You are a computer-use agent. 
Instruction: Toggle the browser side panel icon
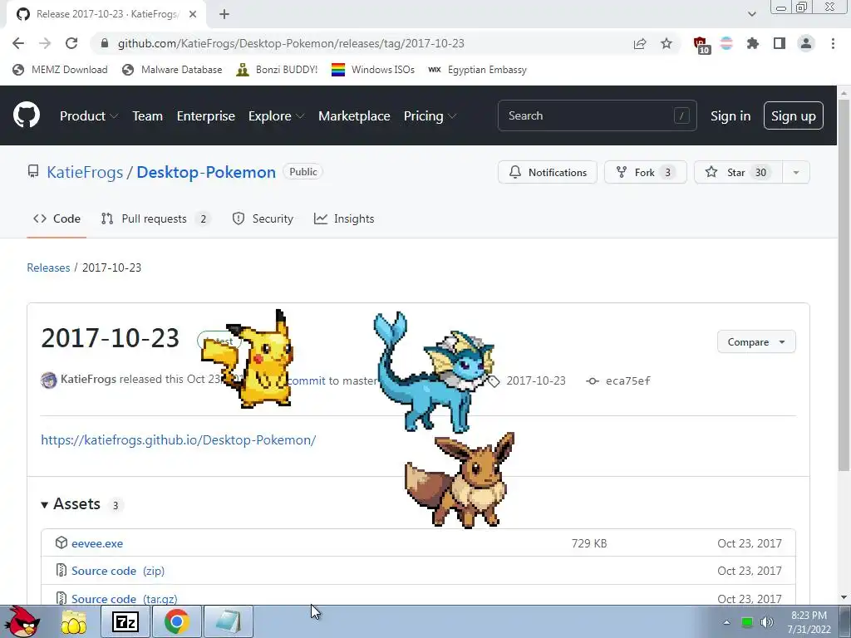[x=780, y=43]
